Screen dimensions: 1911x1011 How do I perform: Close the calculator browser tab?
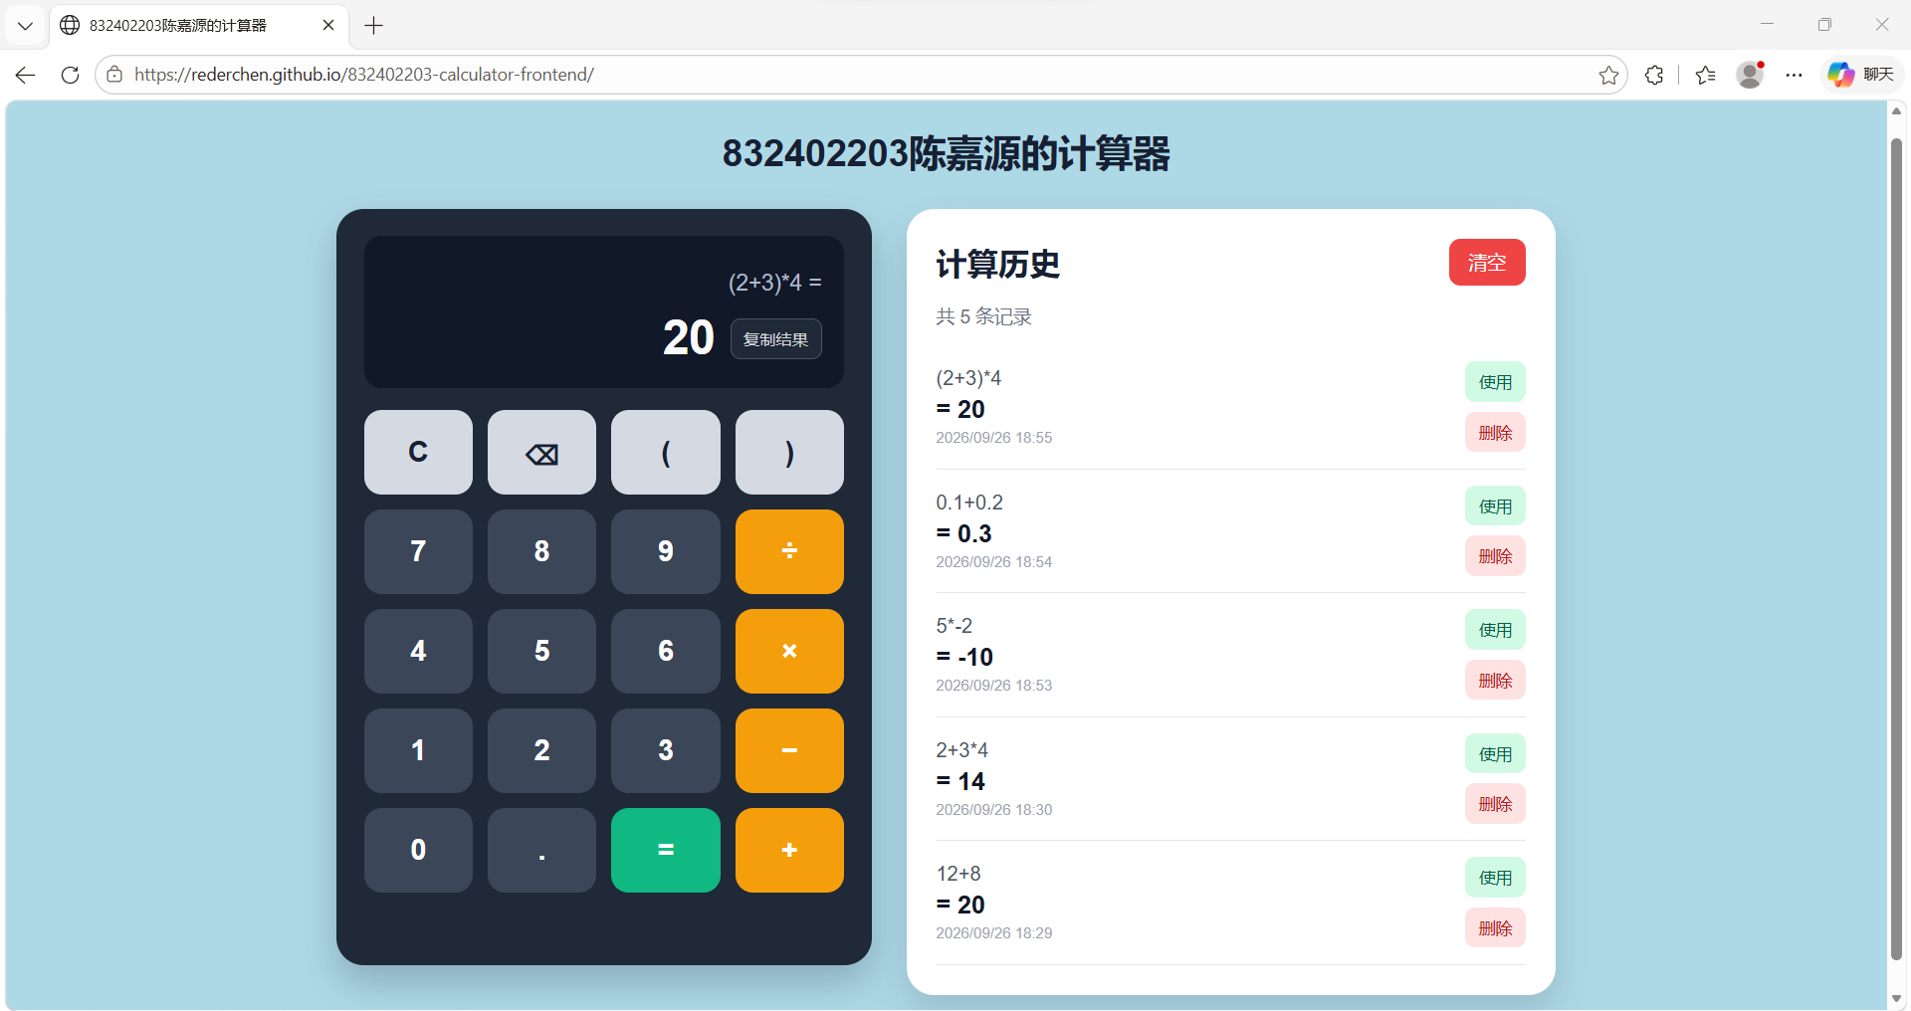click(x=328, y=25)
